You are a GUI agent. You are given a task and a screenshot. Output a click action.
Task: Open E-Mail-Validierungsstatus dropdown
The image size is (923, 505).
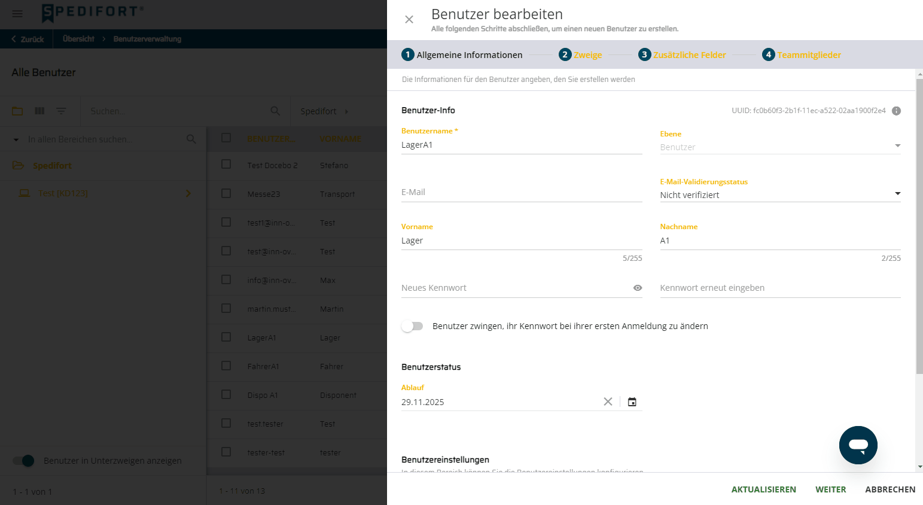780,194
